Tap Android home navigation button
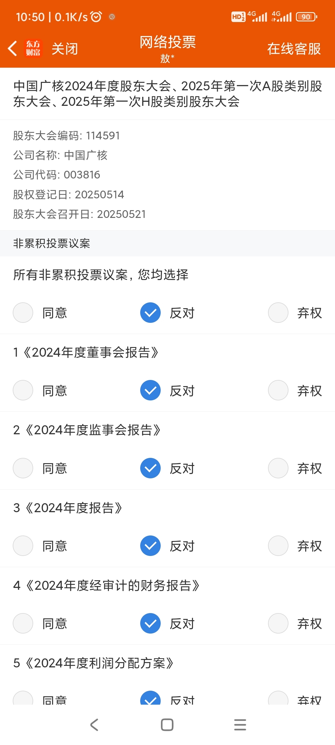This screenshot has height=745, width=335. point(167,725)
